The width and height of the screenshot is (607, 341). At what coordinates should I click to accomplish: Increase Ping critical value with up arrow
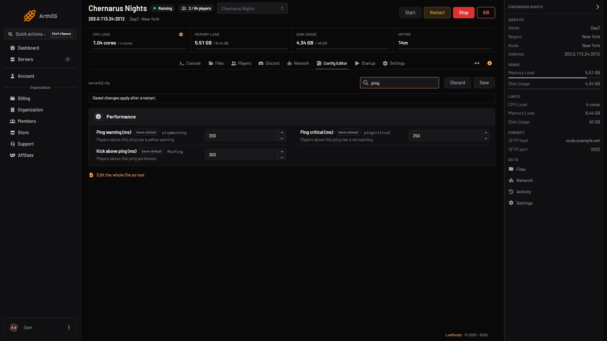point(486,133)
